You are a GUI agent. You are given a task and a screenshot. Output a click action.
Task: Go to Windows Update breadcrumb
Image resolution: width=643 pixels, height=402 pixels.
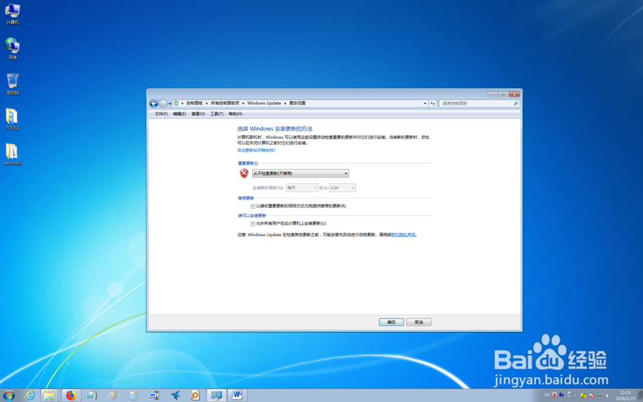264,104
